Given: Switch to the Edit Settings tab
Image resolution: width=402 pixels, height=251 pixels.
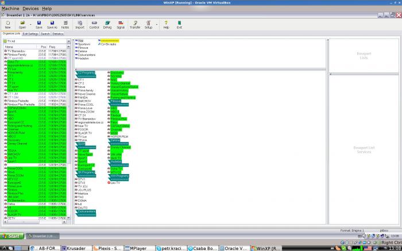Looking at the screenshot, I should tap(30, 34).
